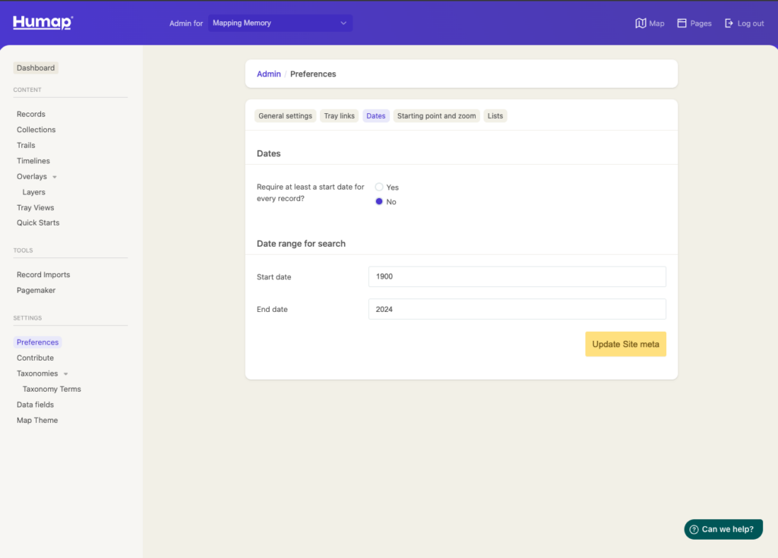Click the Admin breadcrumb link
Screen dimensions: 778x558
268,74
